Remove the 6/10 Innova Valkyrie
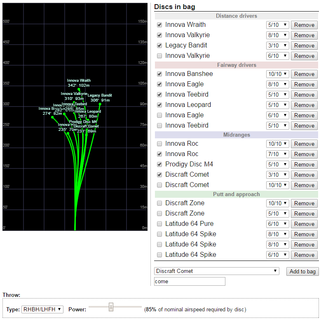The image size is (321, 320). 304,56
